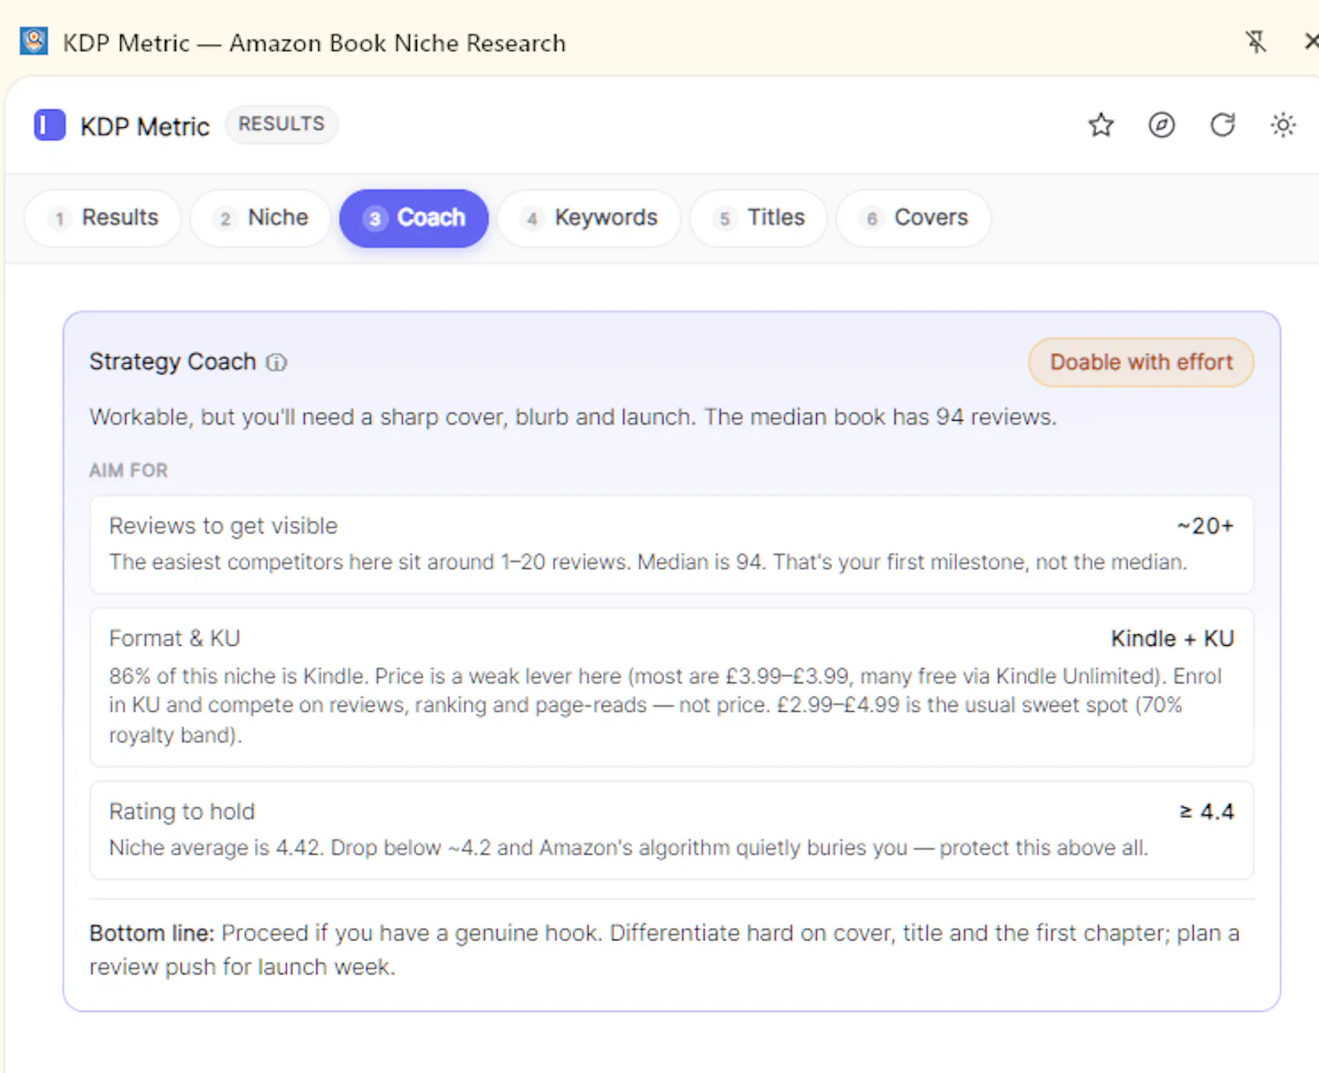Open the Titles tab
The height and width of the screenshot is (1073, 1319).
pos(759,218)
